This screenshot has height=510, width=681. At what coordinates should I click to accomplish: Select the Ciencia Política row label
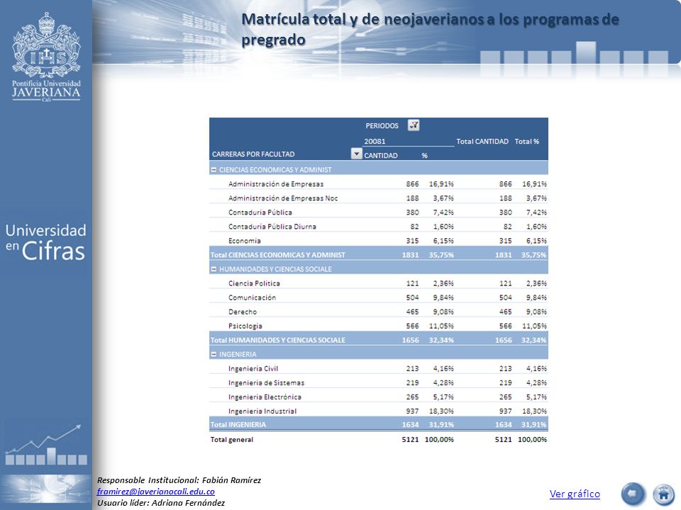pos(254,283)
